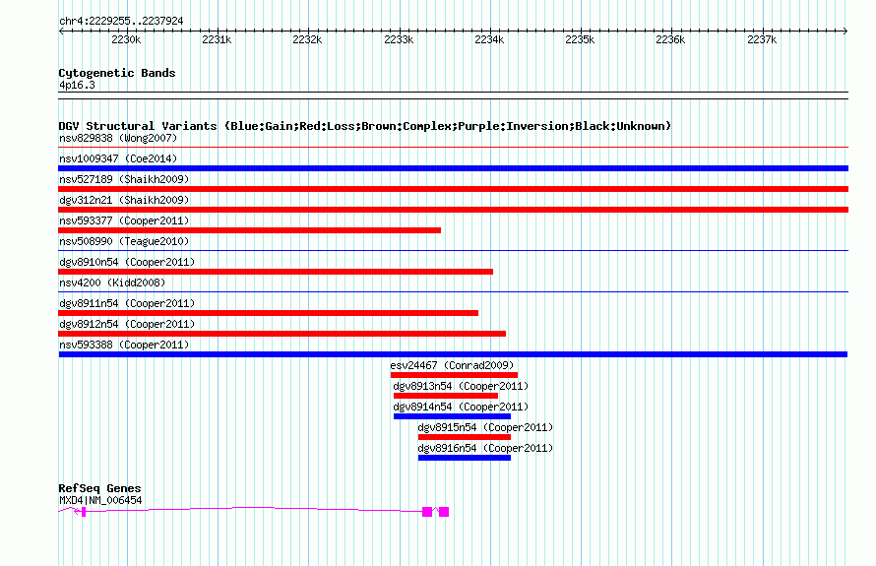Click the 2233k ruler position marker
This screenshot has height=566, width=876.
pos(399,39)
